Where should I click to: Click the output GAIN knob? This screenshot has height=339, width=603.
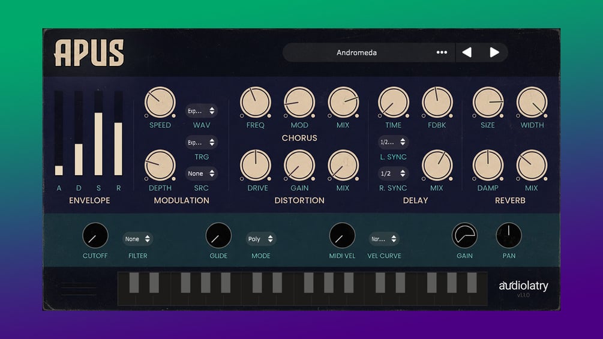(464, 235)
